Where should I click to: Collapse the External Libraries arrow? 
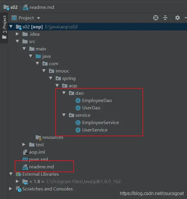coord(11,174)
